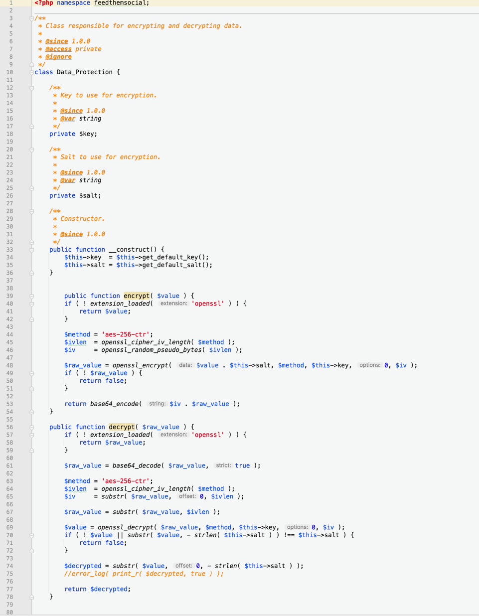
Task: Click 'return $decrypted;' statement
Action: [x=98, y=589]
